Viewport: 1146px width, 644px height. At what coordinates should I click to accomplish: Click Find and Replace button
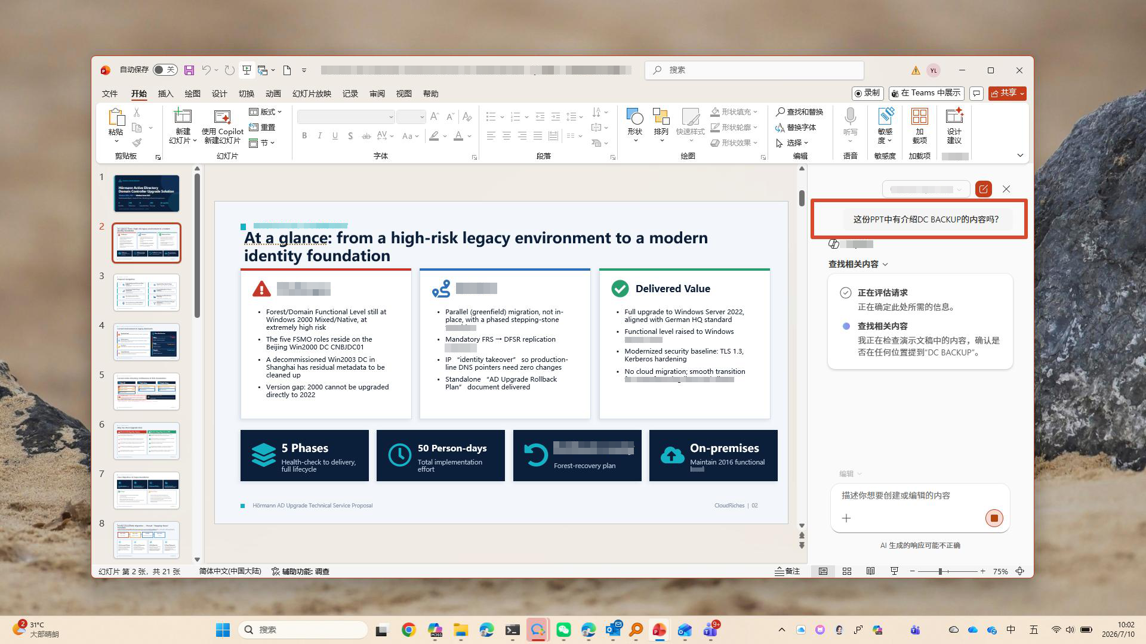[x=799, y=112]
